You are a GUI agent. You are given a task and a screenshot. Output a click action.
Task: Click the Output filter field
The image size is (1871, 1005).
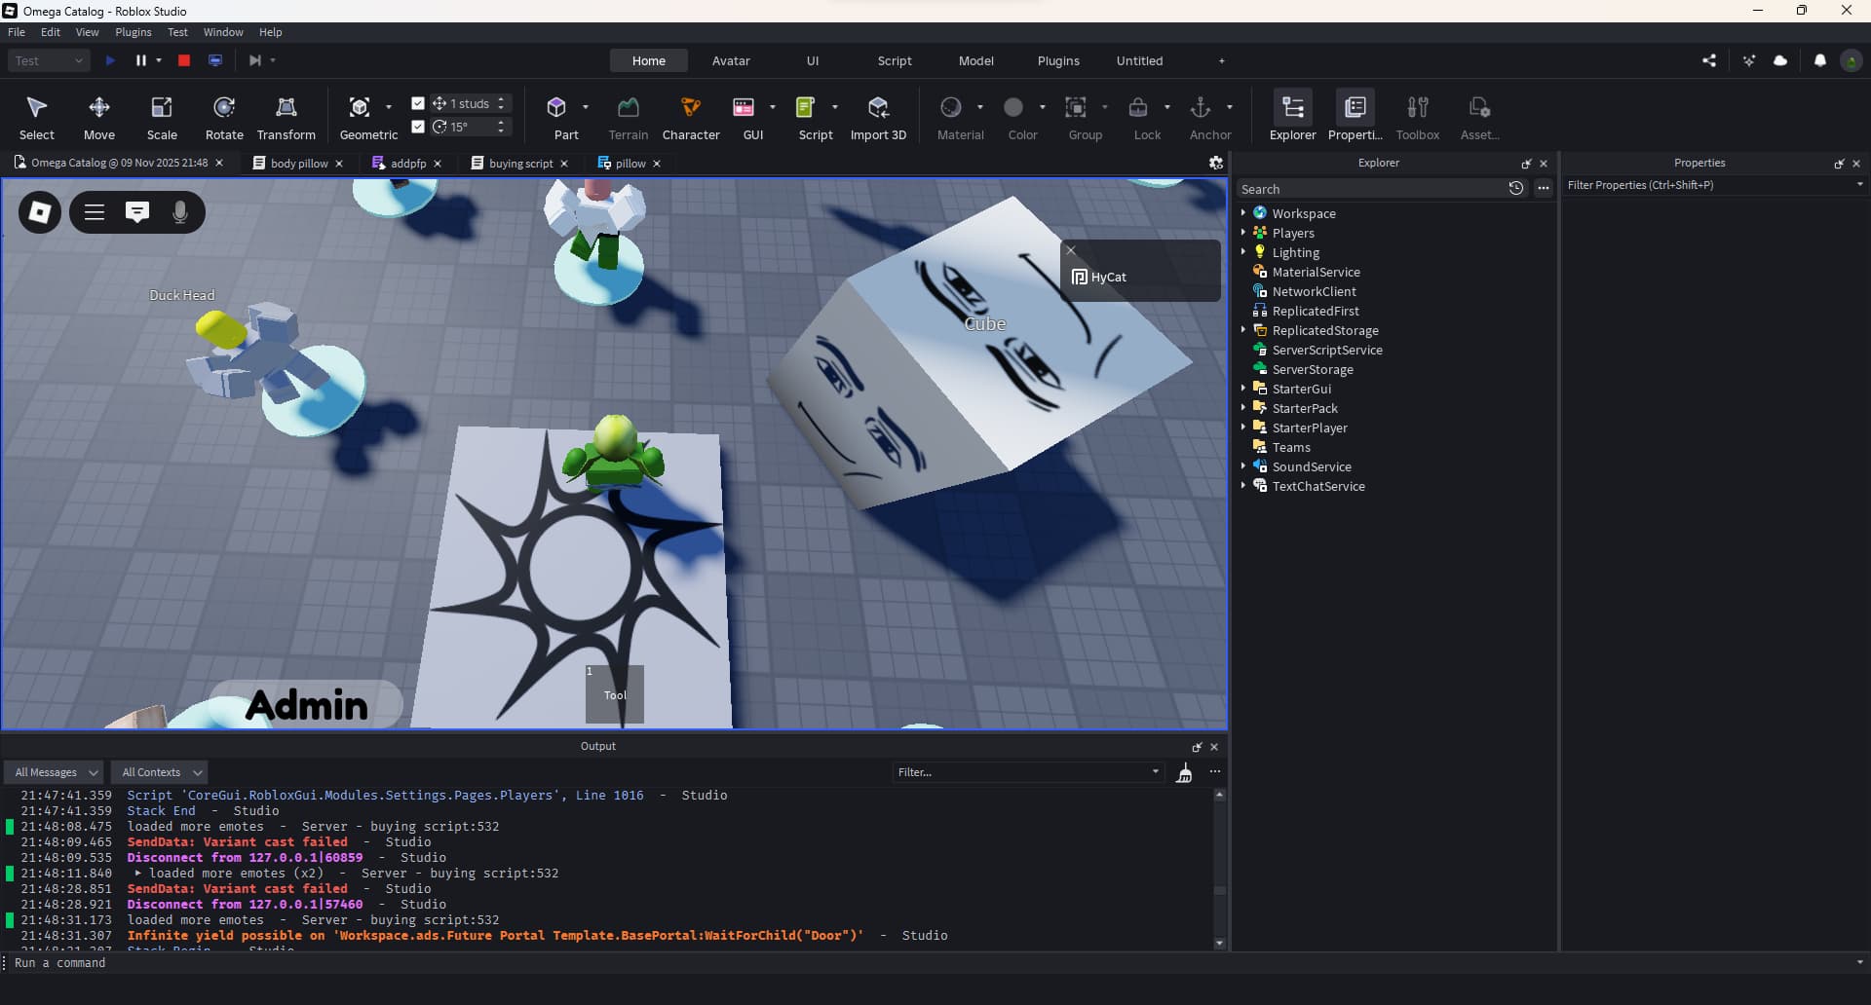[x=1028, y=772]
